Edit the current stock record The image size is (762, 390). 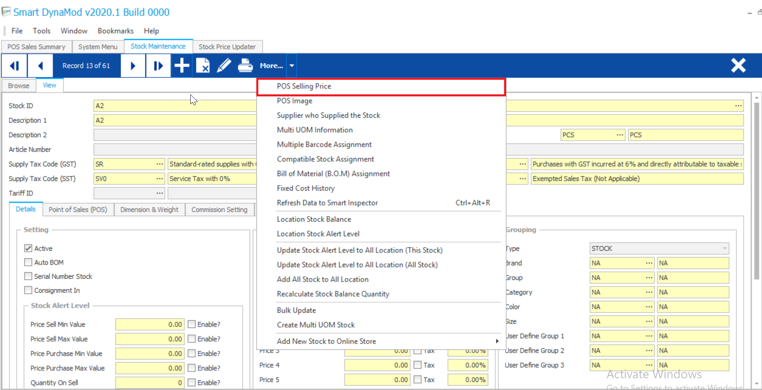point(224,65)
